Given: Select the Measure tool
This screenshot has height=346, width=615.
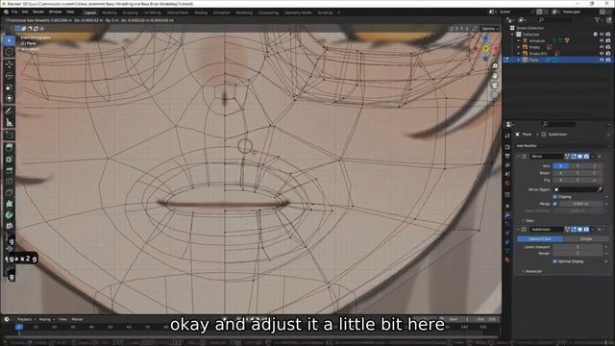Looking at the screenshot, I should (x=9, y=122).
